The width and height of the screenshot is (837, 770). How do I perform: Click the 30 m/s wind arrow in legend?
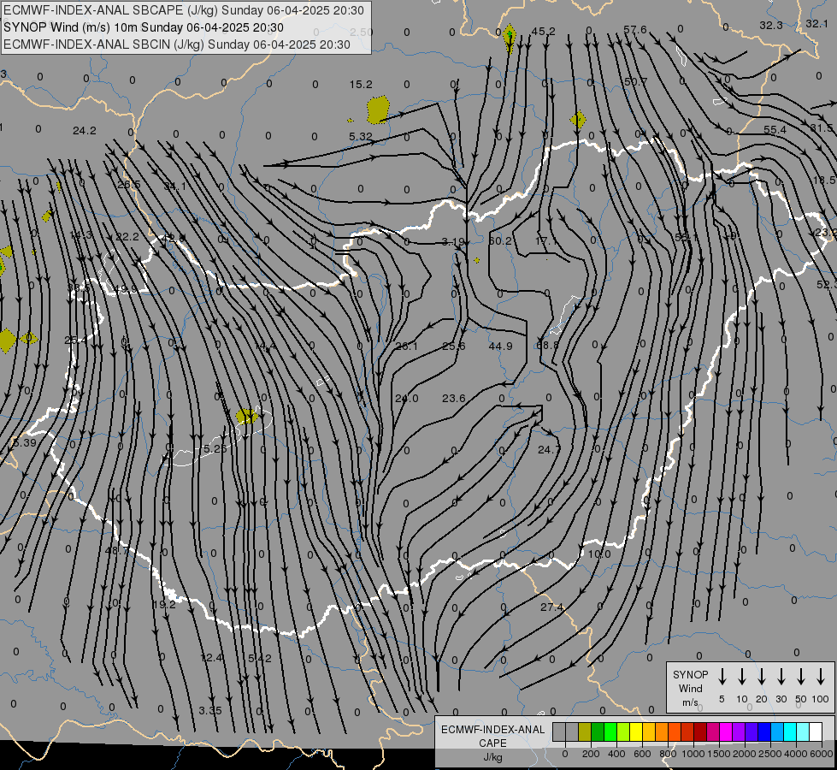point(781,677)
